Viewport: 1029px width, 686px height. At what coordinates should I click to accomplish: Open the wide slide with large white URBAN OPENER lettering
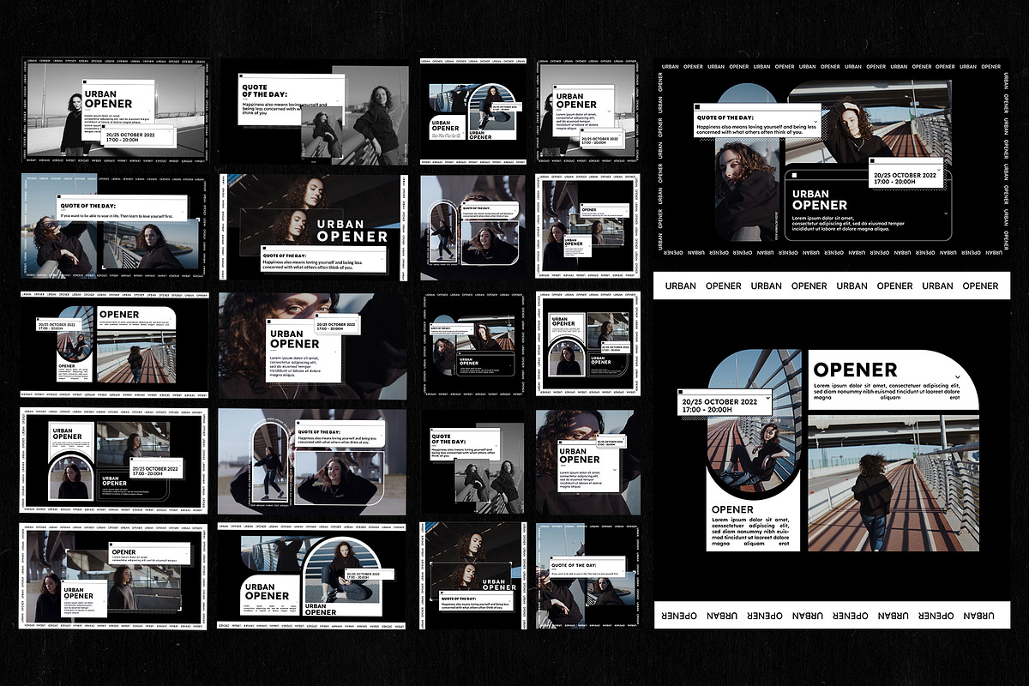point(313,226)
